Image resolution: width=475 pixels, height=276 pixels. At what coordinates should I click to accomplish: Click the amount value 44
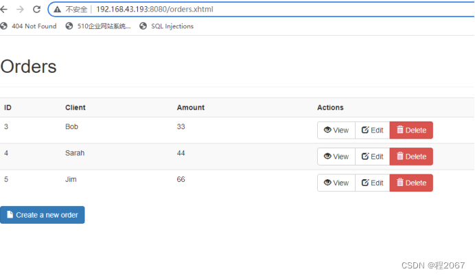[x=181, y=153]
